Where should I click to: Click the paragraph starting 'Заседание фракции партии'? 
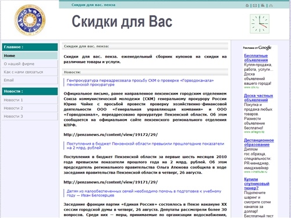[x=145, y=210]
